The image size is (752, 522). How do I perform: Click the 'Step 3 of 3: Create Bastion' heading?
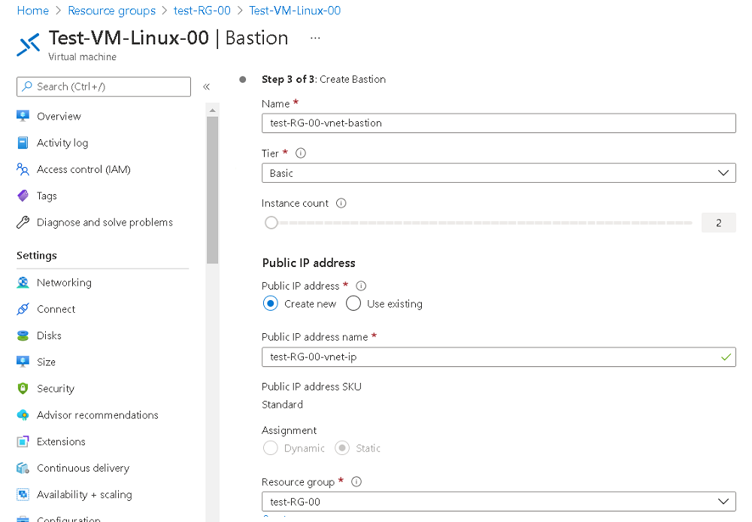tap(323, 79)
